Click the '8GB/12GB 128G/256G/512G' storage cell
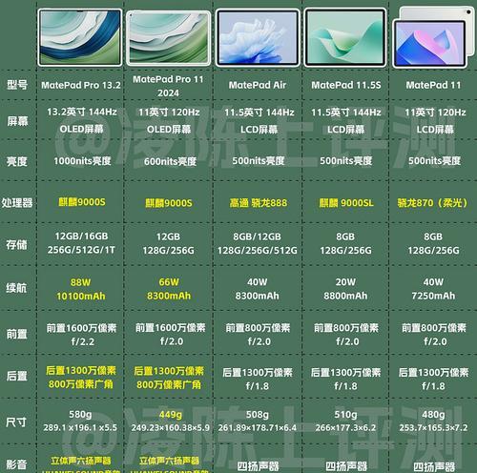Screen dimensions: 477x473 tap(257, 243)
